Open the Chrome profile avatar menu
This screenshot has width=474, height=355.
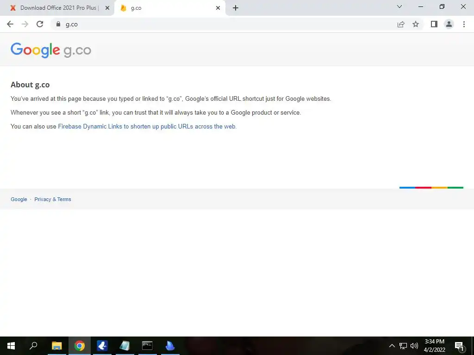coord(449,24)
